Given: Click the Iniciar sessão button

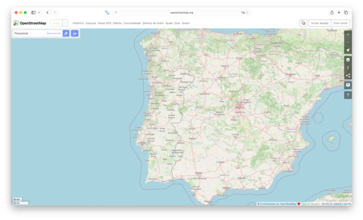Looking at the screenshot, I should click(x=320, y=23).
